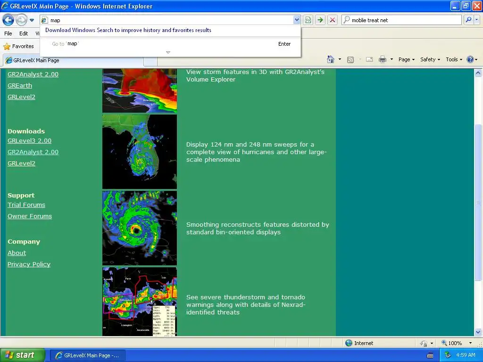Open the Favorites star button
The image size is (483, 362).
(18, 46)
